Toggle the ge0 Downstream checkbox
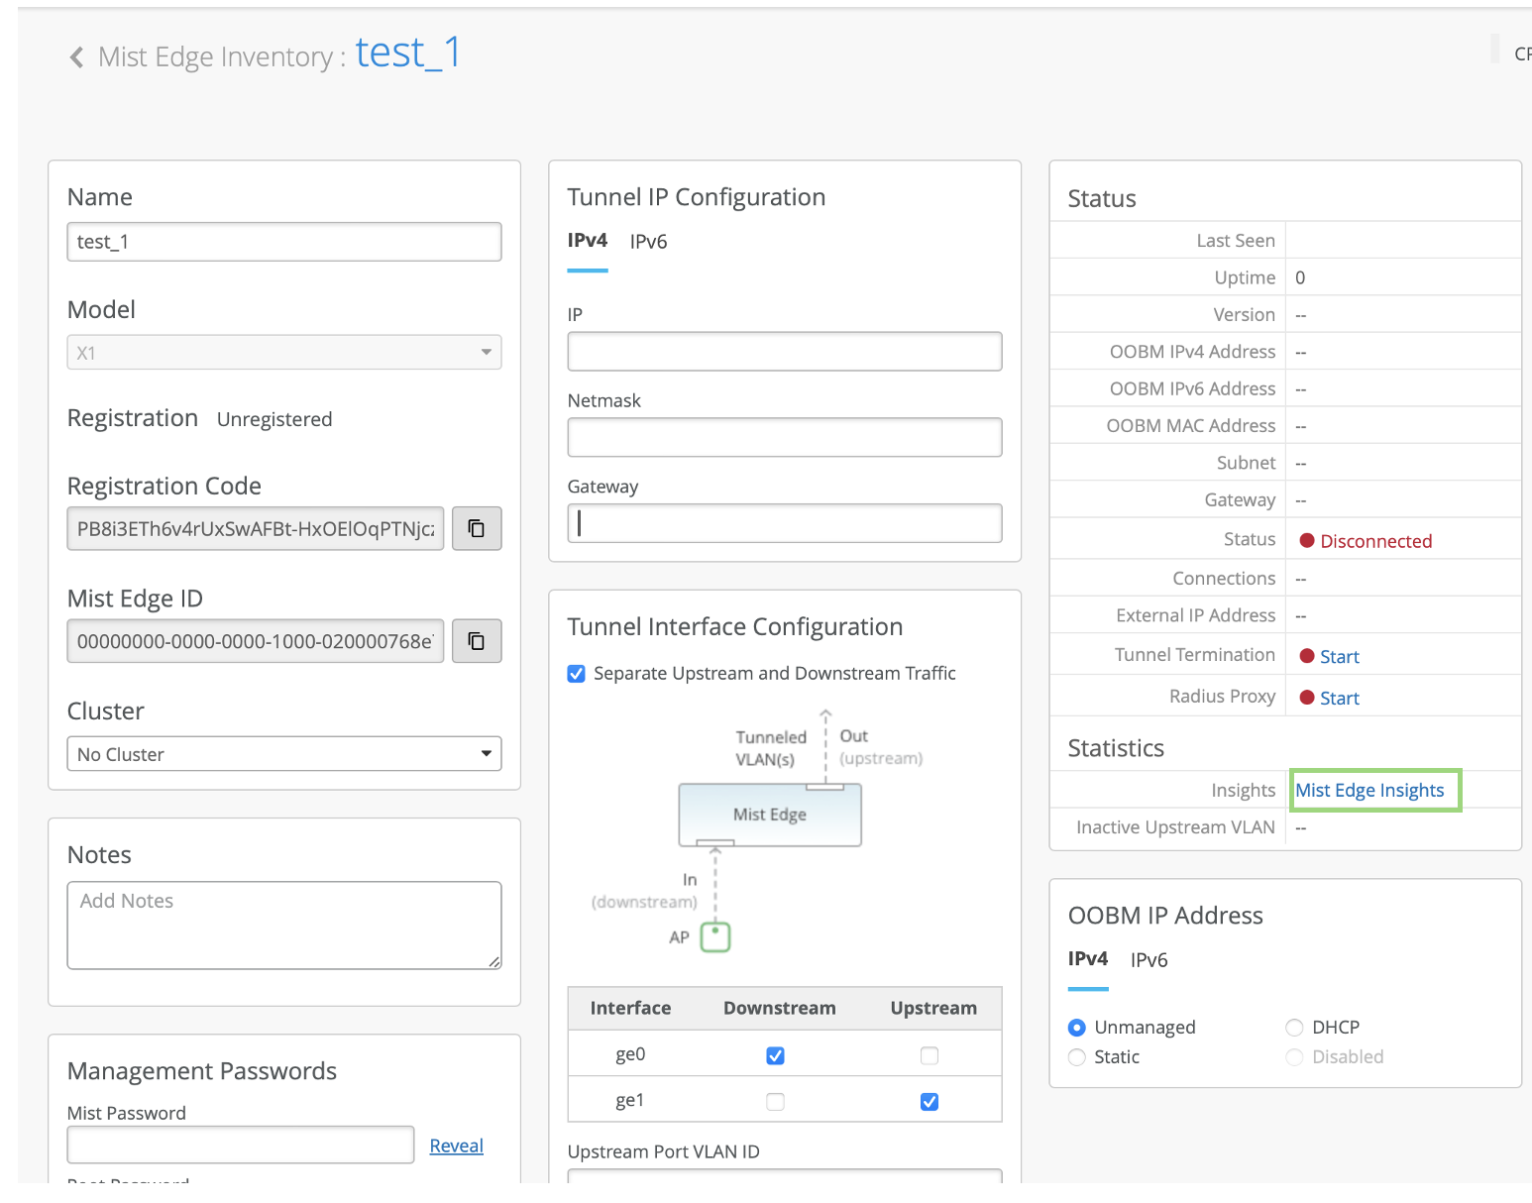 (x=775, y=1055)
